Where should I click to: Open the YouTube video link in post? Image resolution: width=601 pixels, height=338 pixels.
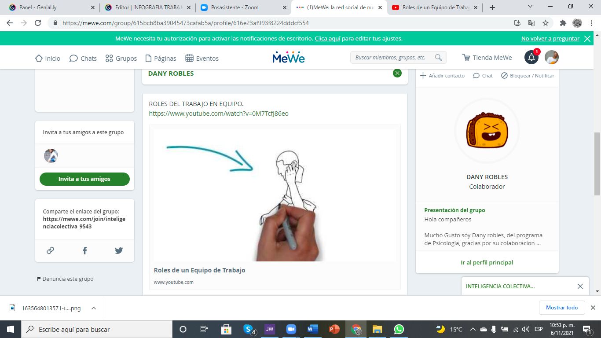coord(219,114)
